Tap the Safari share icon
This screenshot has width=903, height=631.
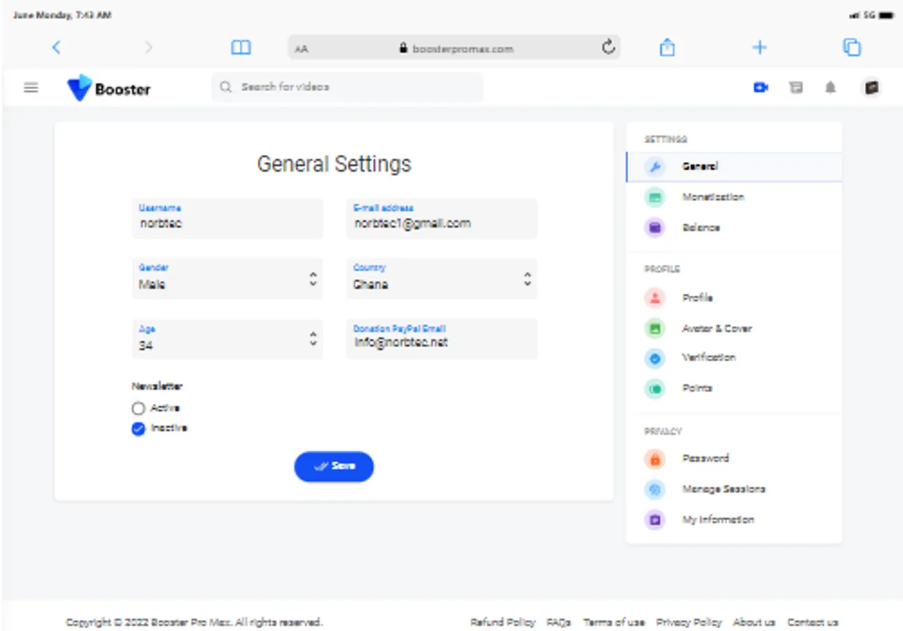[x=667, y=48]
